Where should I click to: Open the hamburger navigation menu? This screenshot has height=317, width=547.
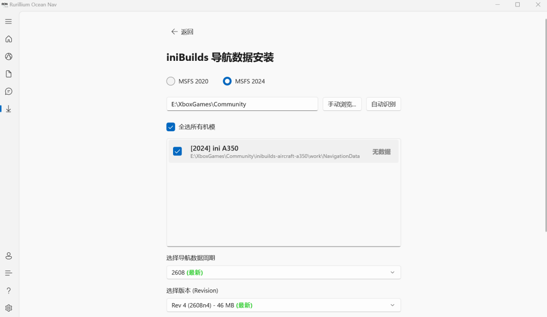coord(9,21)
